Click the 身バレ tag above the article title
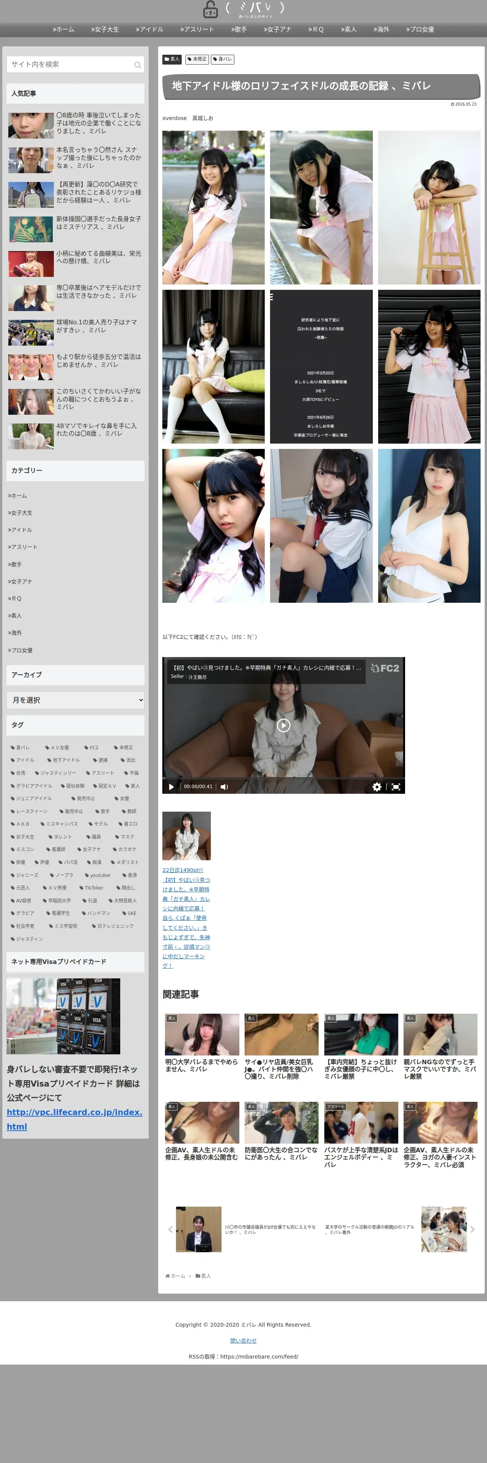This screenshot has height=1463, width=487. 222,59
